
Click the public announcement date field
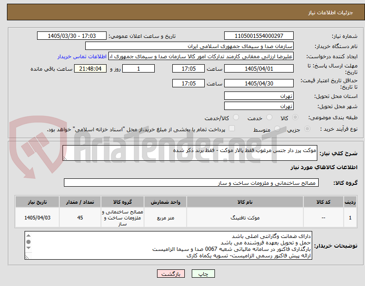tap(72, 36)
